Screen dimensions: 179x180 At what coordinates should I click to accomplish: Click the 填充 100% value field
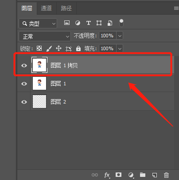108,48
